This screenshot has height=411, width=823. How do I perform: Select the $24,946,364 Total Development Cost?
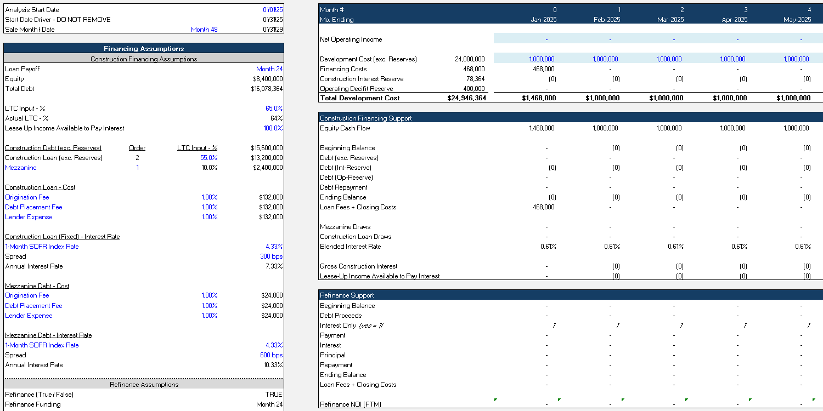pyautogui.click(x=466, y=98)
